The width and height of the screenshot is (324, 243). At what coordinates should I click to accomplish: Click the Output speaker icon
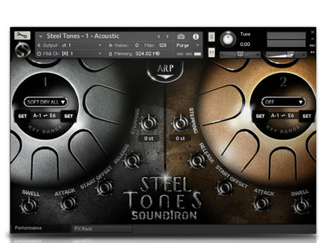coord(39,45)
